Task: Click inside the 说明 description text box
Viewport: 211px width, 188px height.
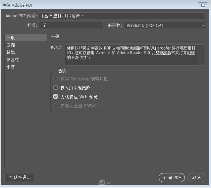Action: [134, 55]
